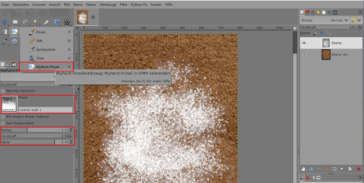The height and width of the screenshot is (183, 364).
Task: Enable the Weiches Zeichnen checkbox
Action: 3,91
